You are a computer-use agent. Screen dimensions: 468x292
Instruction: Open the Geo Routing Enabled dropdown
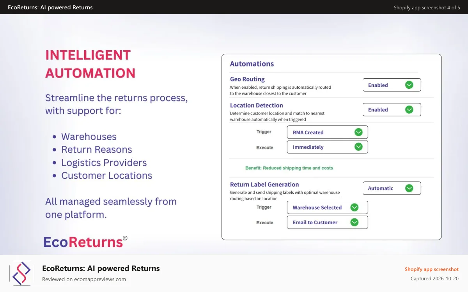click(392, 85)
